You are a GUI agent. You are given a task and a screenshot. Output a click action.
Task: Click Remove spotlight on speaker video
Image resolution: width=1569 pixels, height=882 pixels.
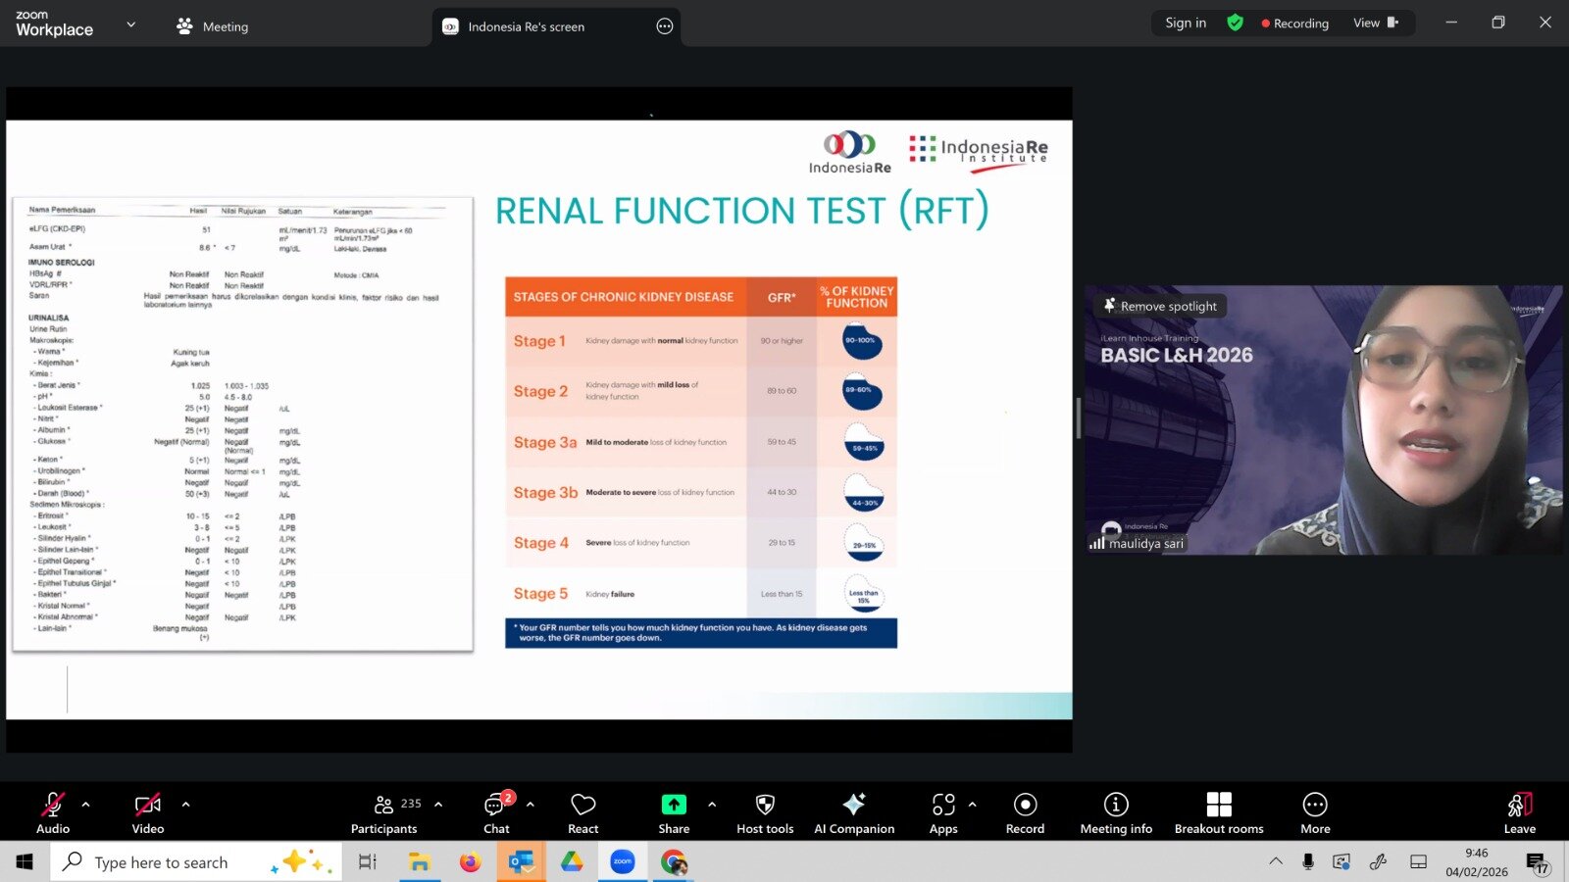click(1160, 306)
